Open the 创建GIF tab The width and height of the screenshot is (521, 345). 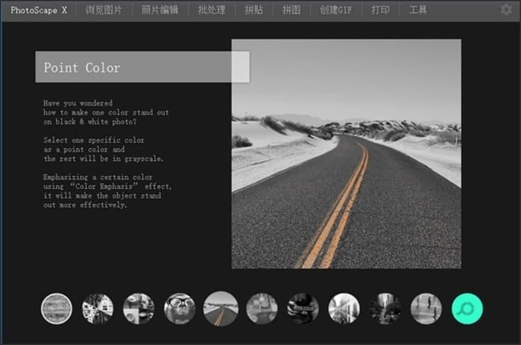[x=336, y=9]
